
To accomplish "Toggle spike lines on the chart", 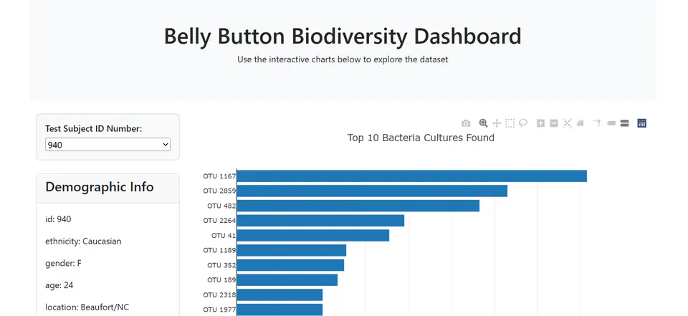I will point(597,123).
